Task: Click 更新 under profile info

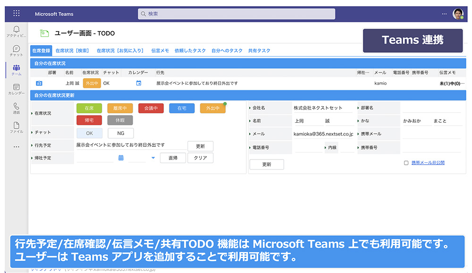Action: point(267,164)
